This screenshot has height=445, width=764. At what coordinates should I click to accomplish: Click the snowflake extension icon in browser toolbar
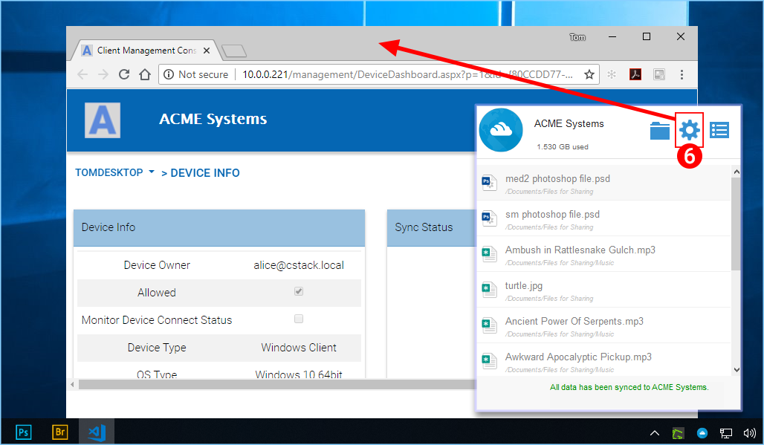click(612, 74)
